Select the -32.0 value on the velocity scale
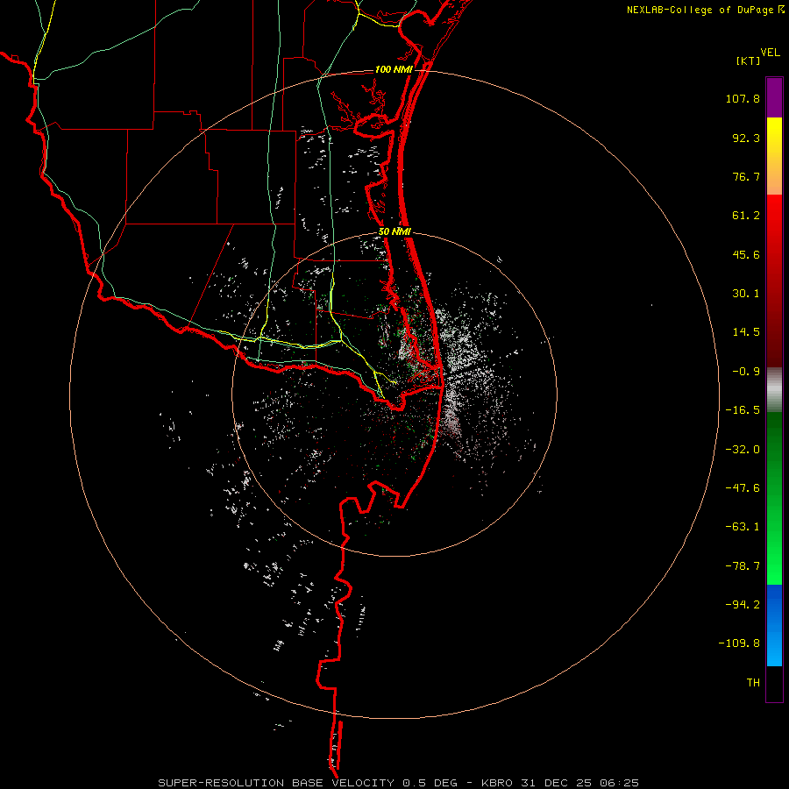Screen dimensions: 789x789 (743, 450)
